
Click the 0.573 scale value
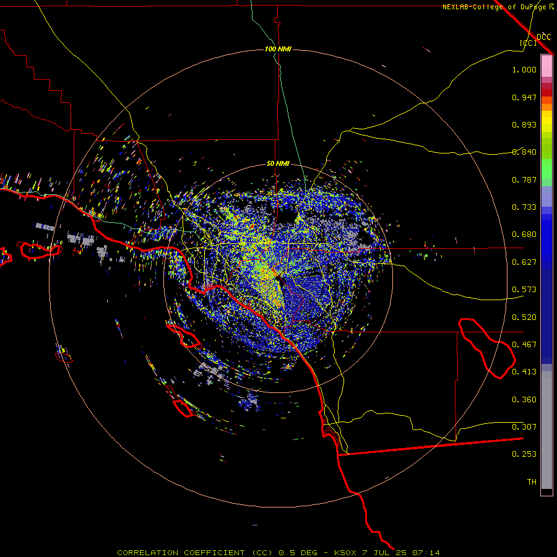(x=524, y=290)
